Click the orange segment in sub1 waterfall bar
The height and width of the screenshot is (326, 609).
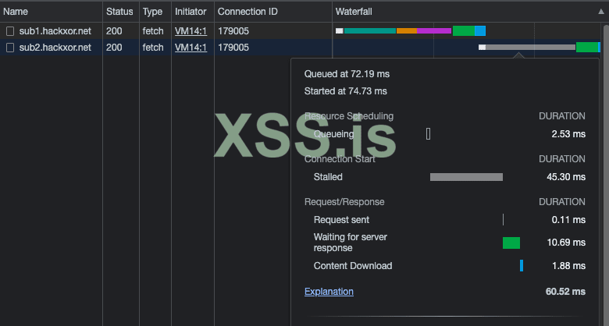coord(406,31)
